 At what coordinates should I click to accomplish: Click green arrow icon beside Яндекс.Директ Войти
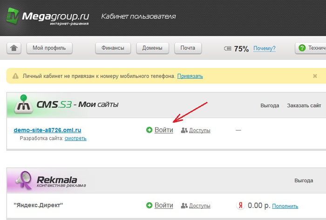tap(149, 205)
